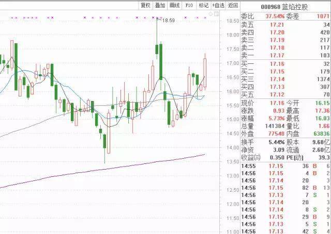The width and height of the screenshot is (331, 234).
Task: Select the 买三 17.14 bid row
Action: coord(285,79)
